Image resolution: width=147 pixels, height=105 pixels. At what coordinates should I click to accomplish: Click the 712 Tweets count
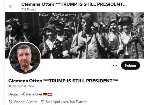(29, 10)
